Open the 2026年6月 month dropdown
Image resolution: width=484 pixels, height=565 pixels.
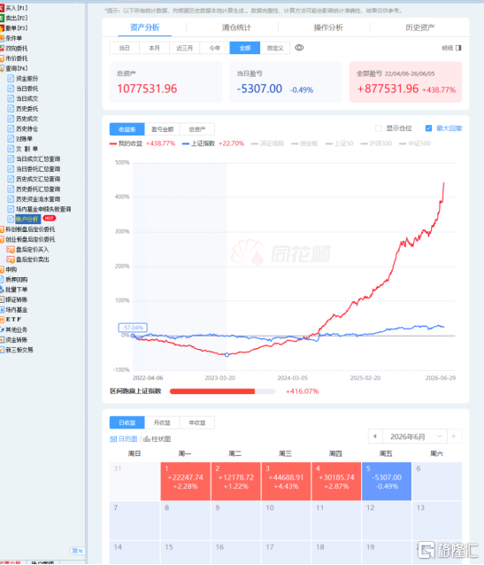[414, 437]
